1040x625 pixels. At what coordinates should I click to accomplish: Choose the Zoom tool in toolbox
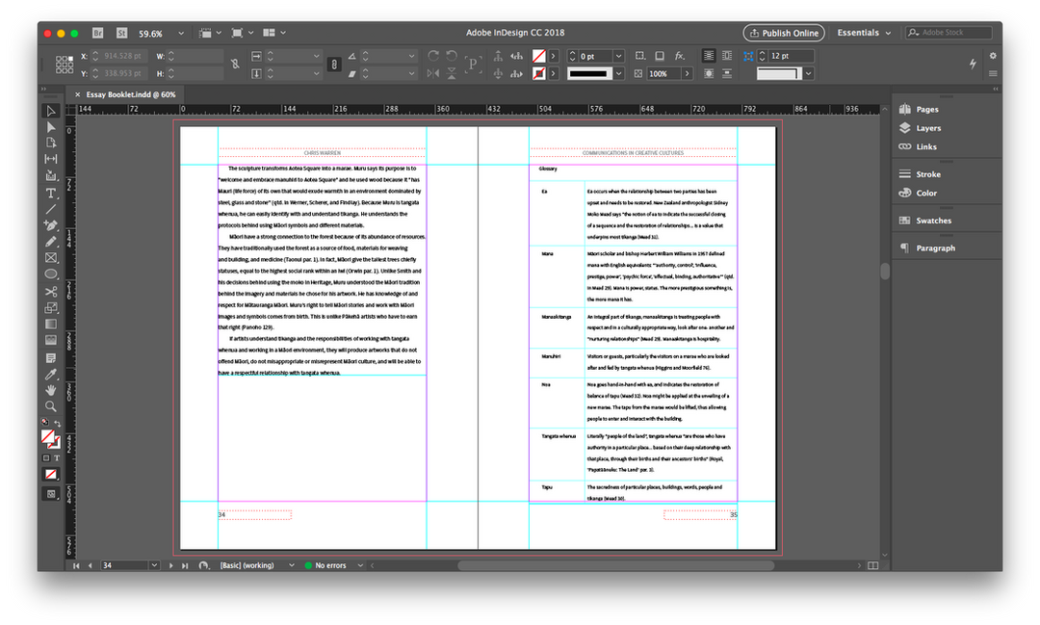(x=51, y=406)
